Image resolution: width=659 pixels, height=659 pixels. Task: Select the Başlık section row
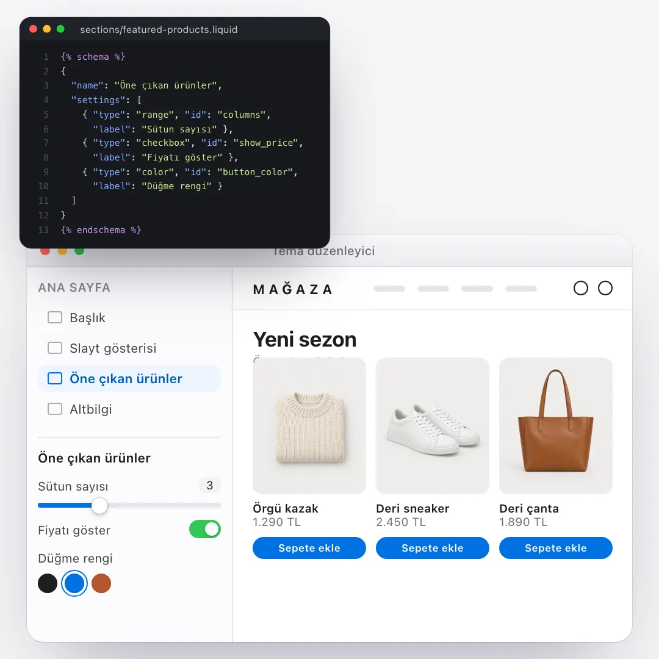tap(129, 318)
